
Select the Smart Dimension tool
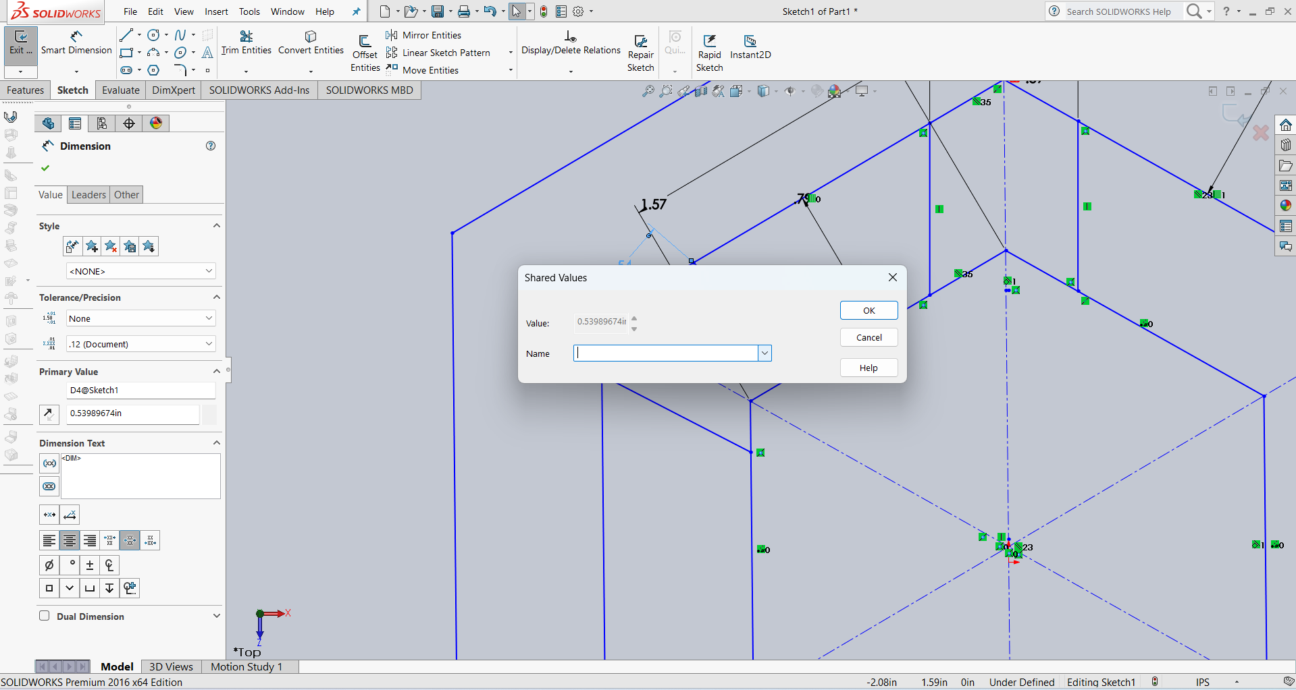coord(76,43)
